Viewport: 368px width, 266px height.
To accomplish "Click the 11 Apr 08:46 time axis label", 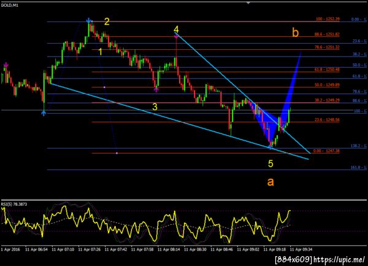I will tap(222, 249).
